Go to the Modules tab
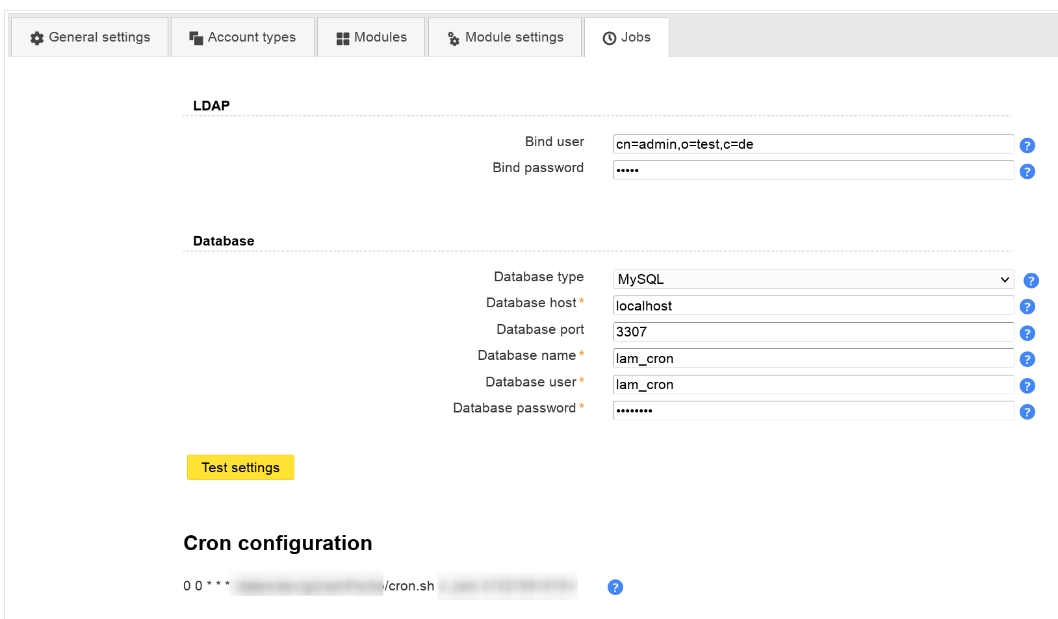 [371, 38]
